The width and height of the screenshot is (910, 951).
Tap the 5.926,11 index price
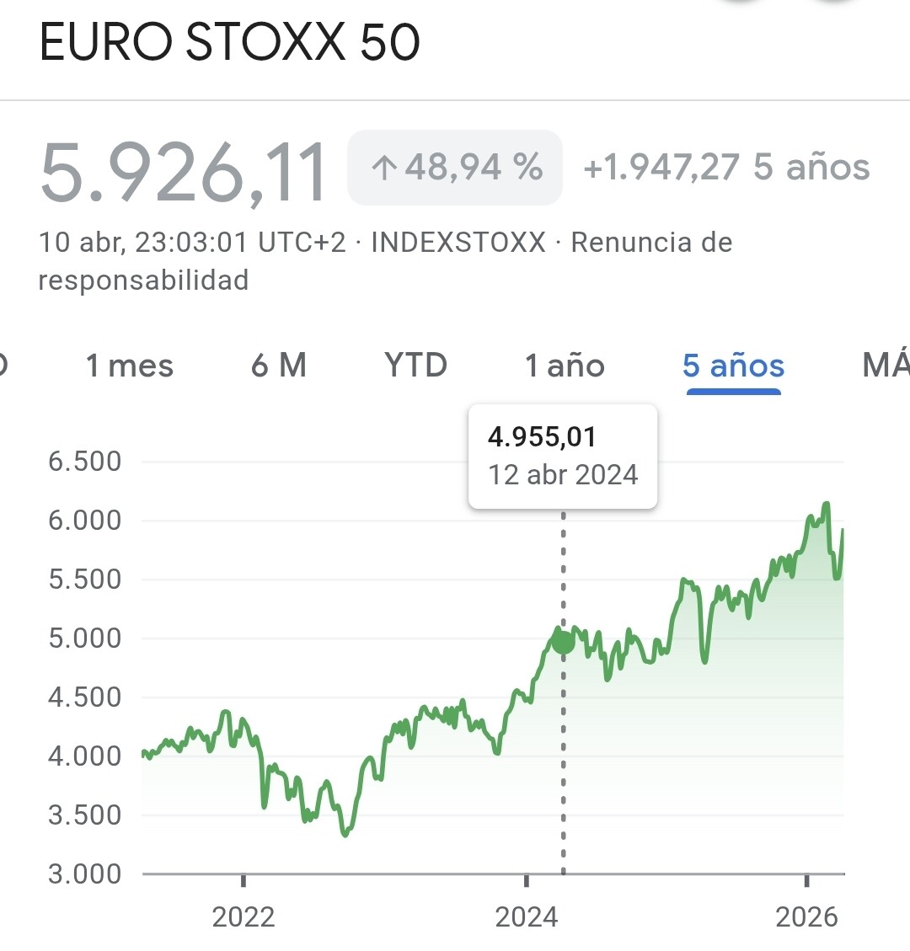(x=184, y=173)
